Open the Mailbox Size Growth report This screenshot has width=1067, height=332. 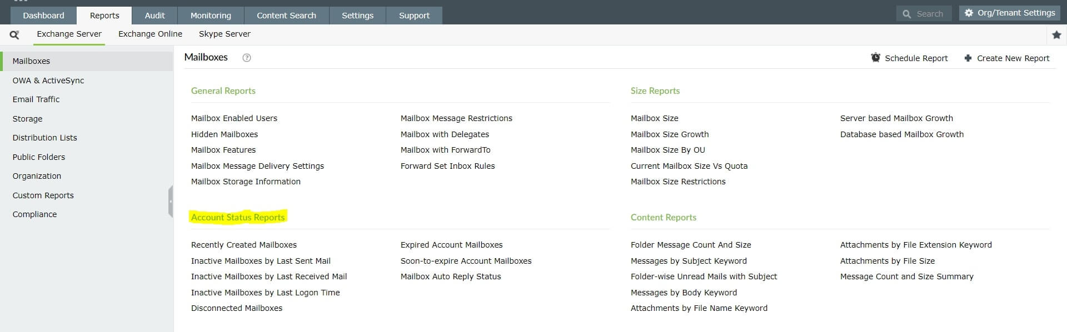[x=670, y=134]
